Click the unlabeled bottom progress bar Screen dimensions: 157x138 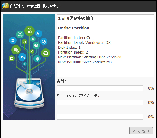pos(100,117)
